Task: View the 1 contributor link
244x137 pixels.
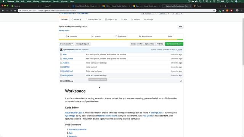Action: click(146, 37)
